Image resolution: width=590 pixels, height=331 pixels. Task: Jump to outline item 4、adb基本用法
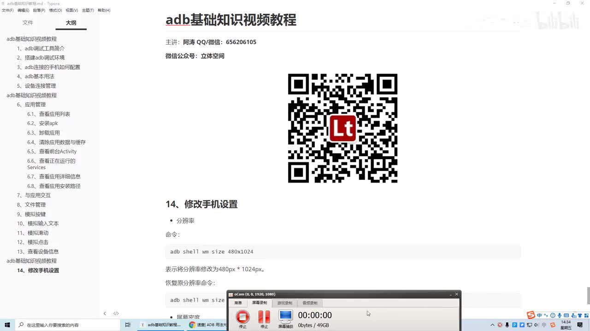pos(35,76)
